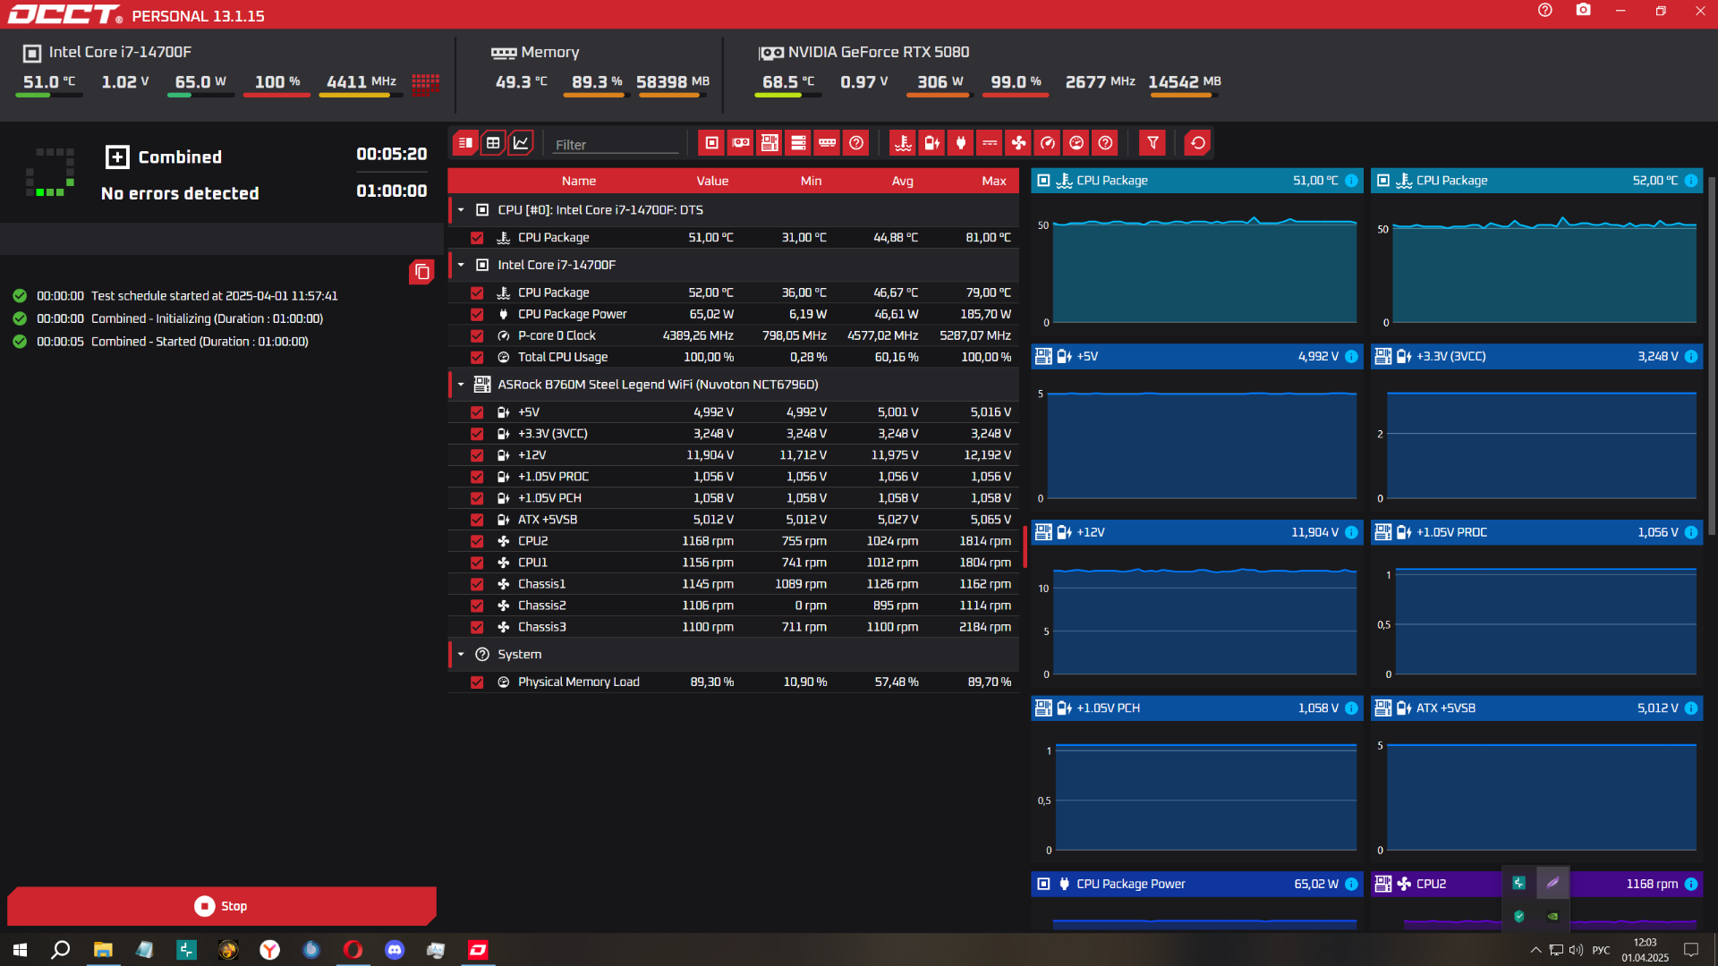Open the Memory summary panel header
The height and width of the screenshot is (966, 1718).
pos(535,52)
